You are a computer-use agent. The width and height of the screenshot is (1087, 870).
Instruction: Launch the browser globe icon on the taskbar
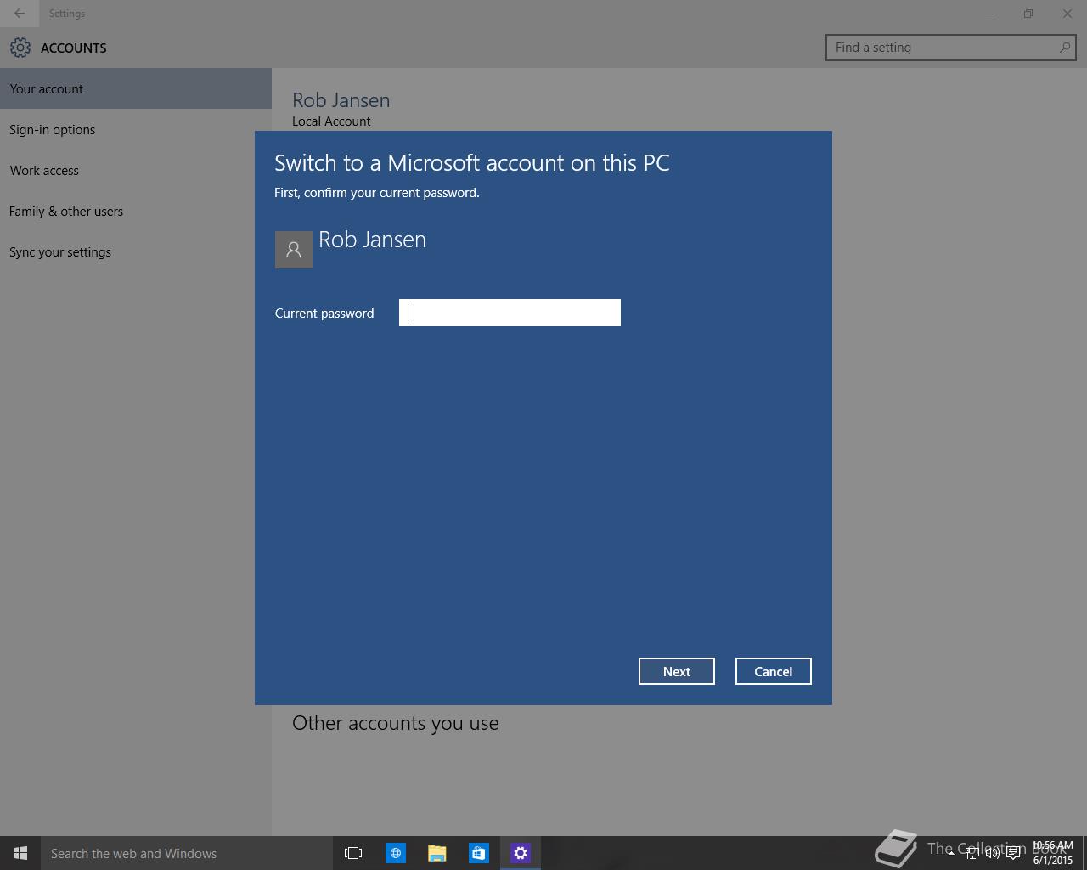point(396,853)
